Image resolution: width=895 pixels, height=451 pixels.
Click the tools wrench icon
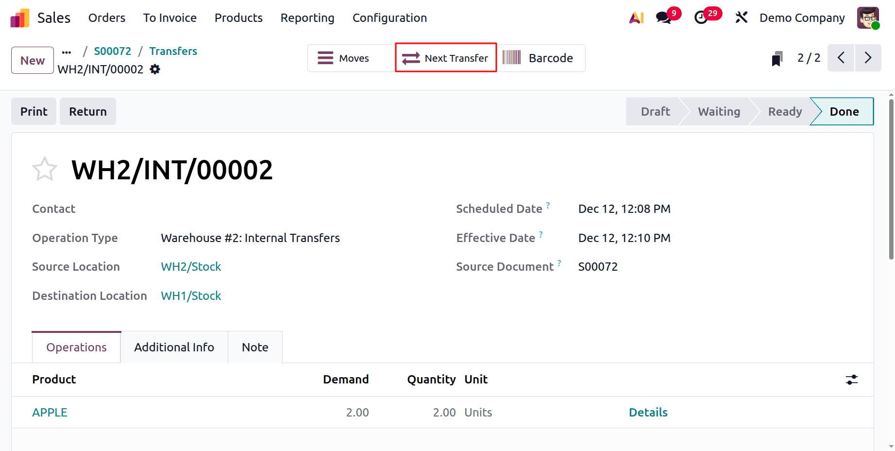tap(742, 17)
